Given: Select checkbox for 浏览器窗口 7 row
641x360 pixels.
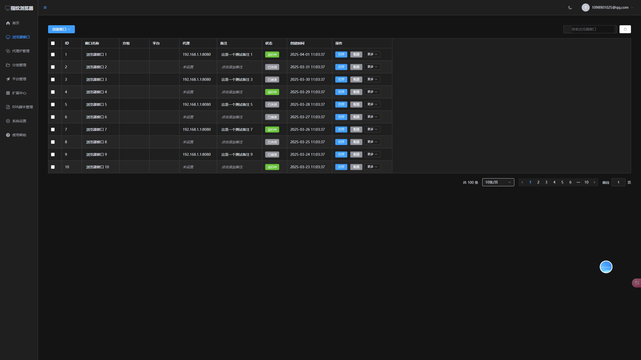Looking at the screenshot, I should (x=53, y=129).
